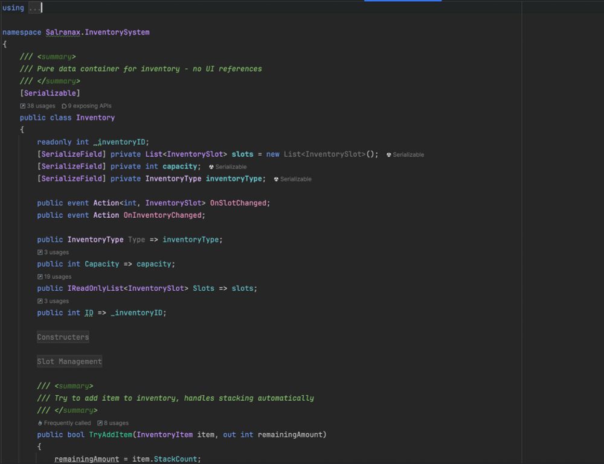This screenshot has height=464, width=604.
Task: Open the 38 usages hint above Inventory class
Action: tap(37, 106)
